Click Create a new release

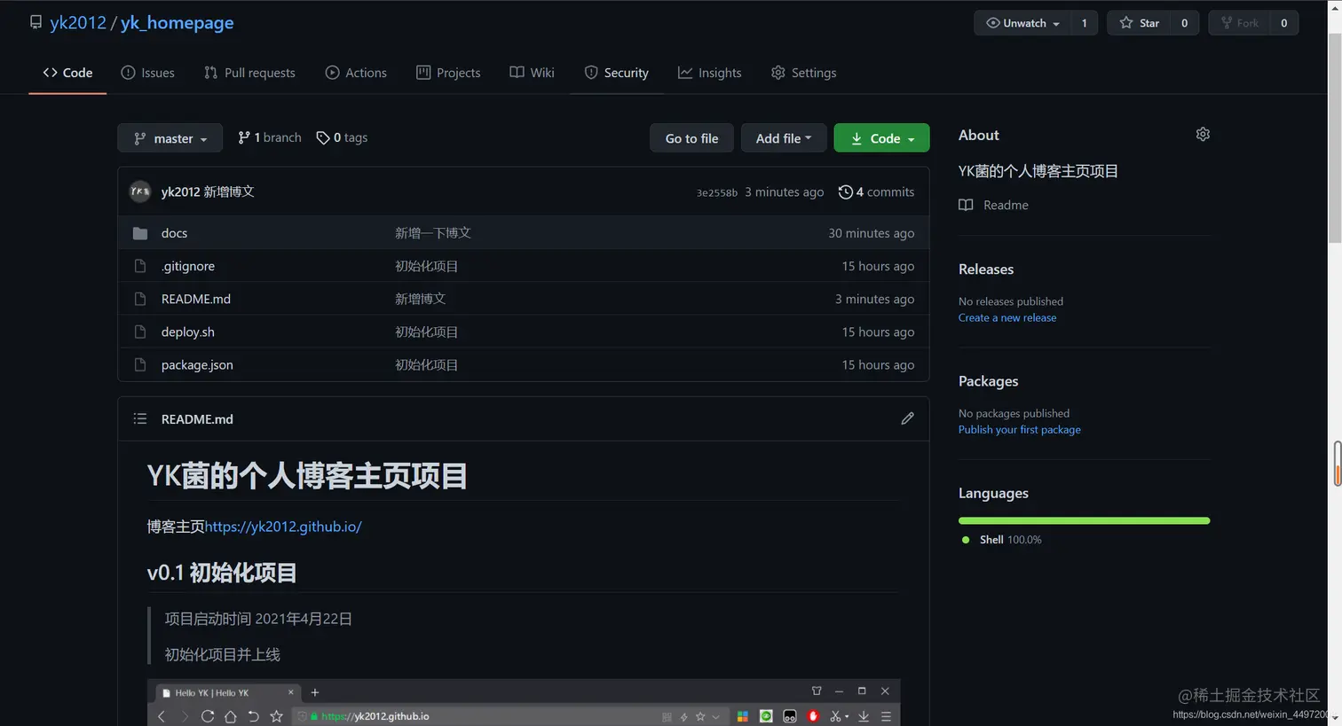pos(1007,317)
